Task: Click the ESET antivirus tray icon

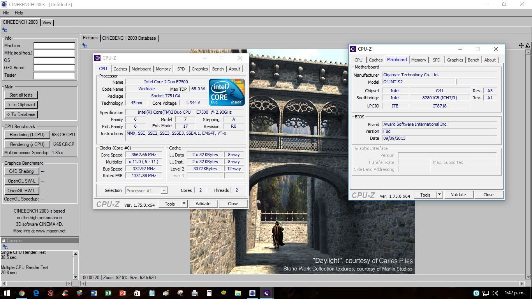Action: 476,293
